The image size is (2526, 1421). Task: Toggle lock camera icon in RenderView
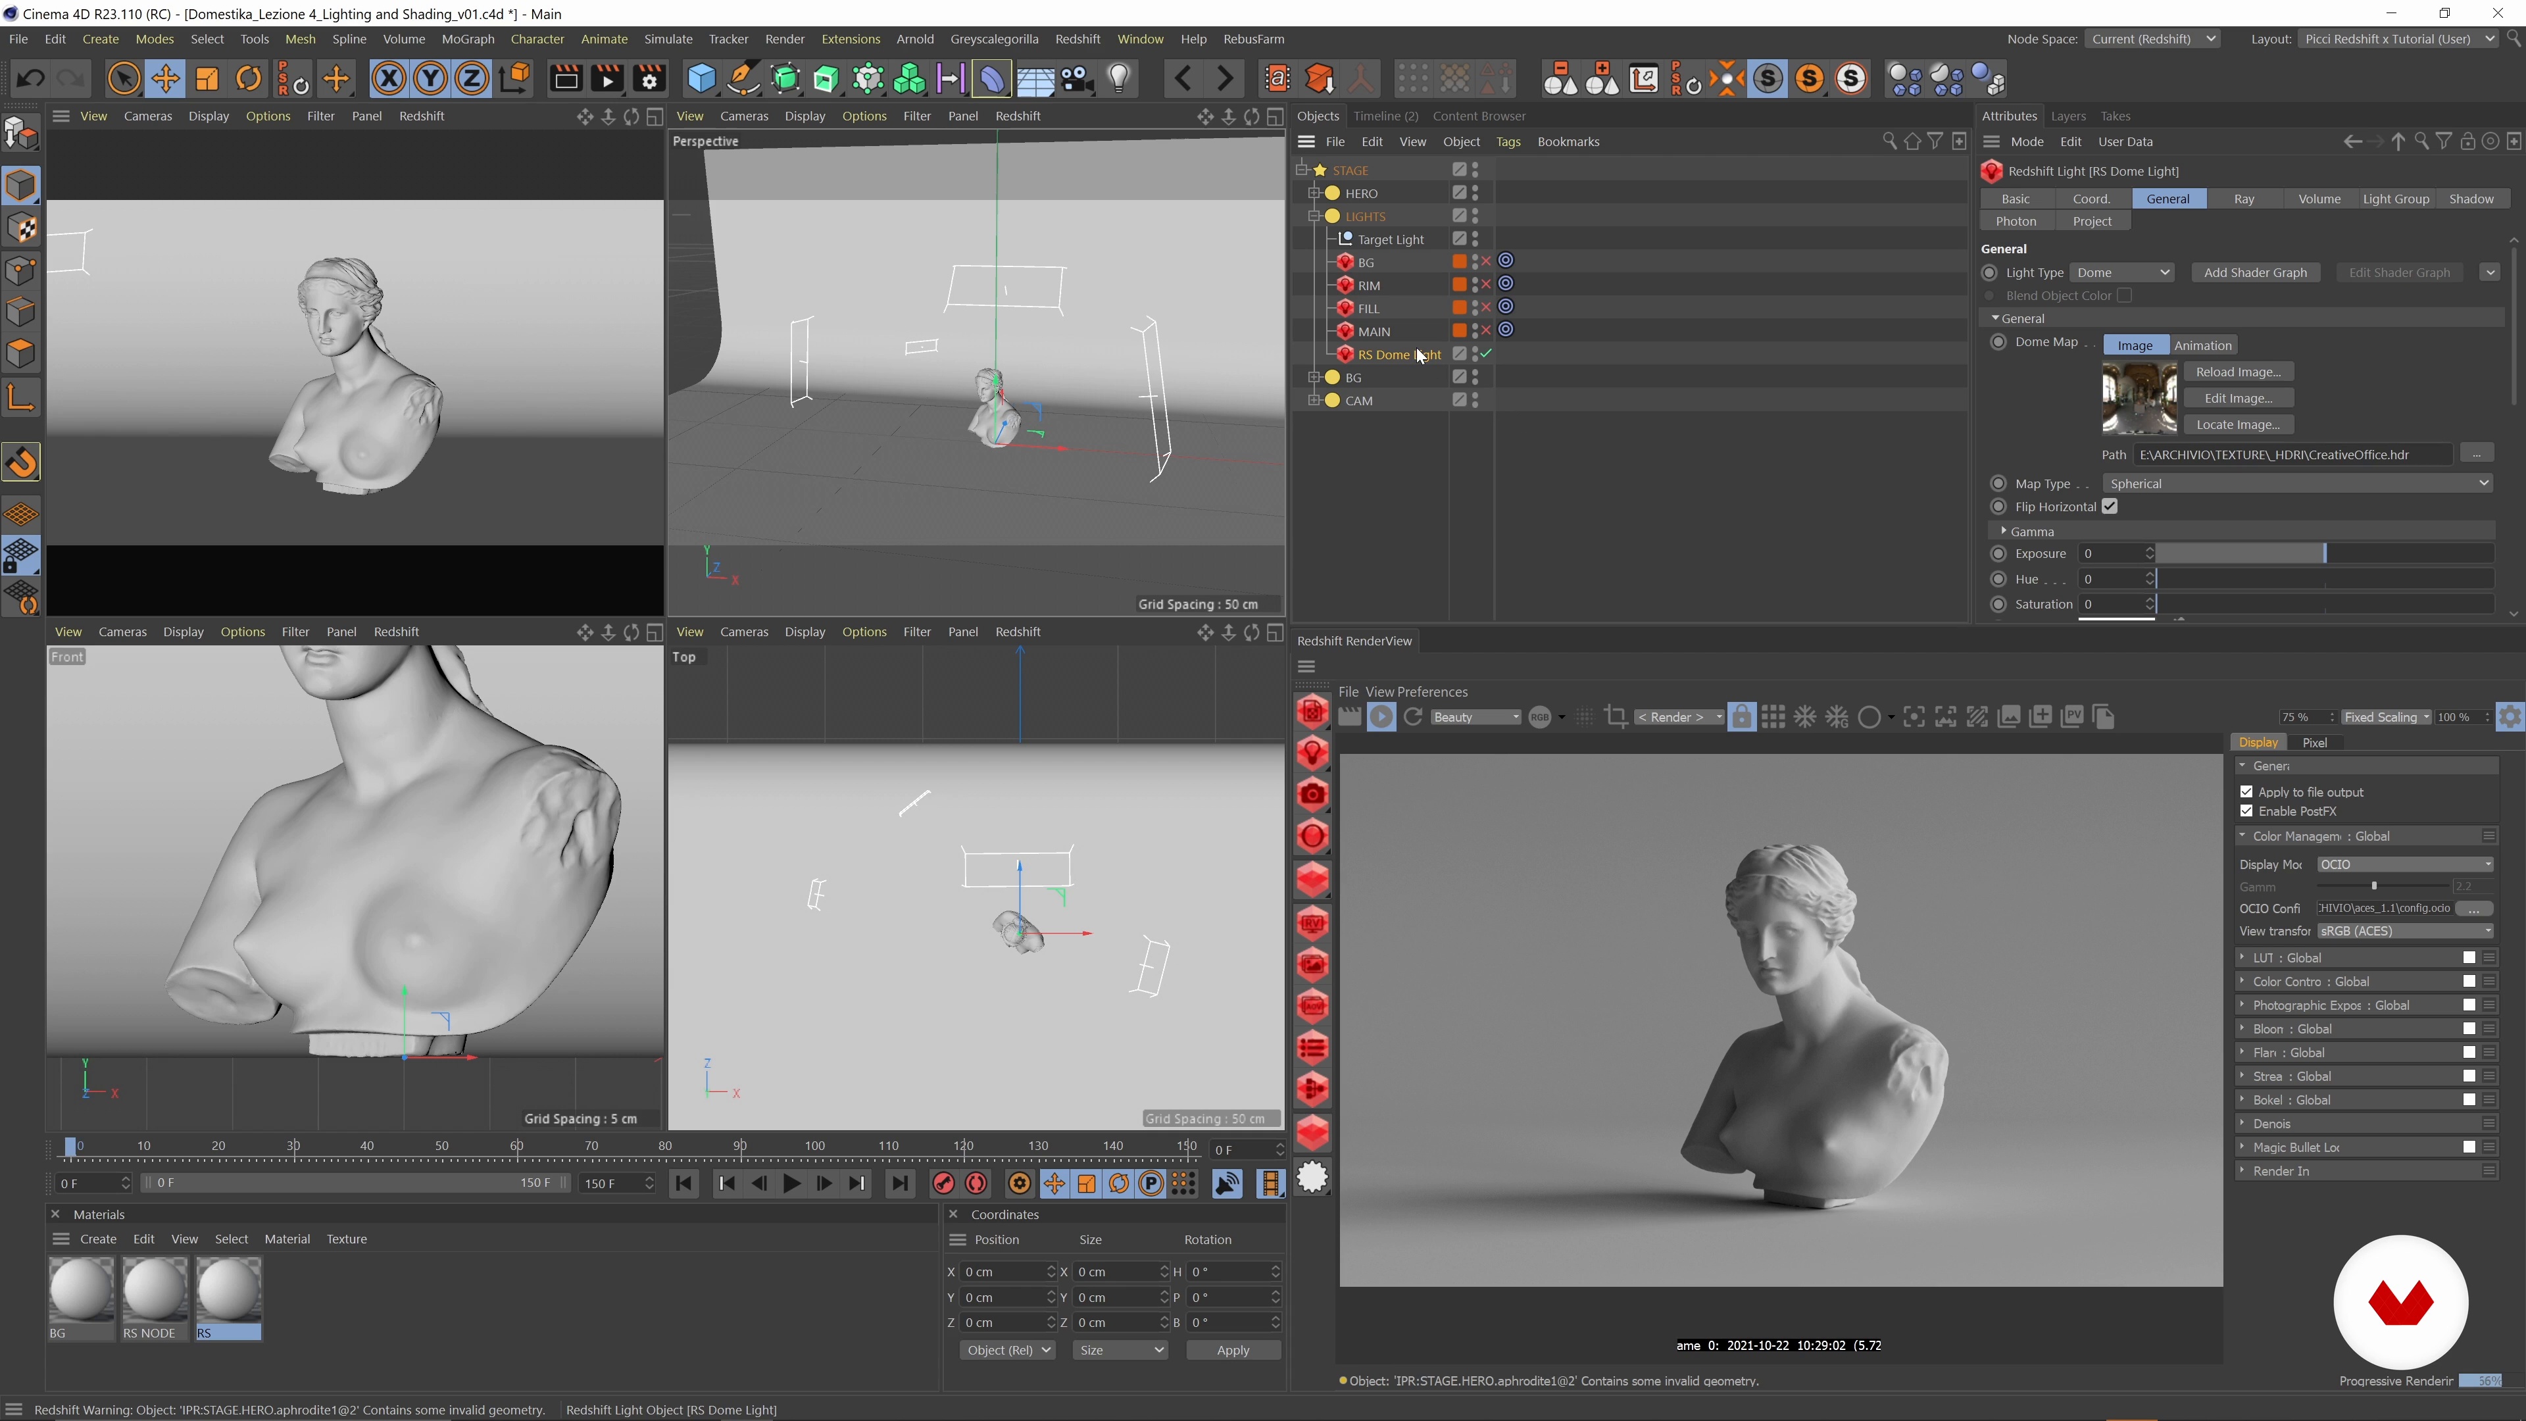pos(1741,718)
